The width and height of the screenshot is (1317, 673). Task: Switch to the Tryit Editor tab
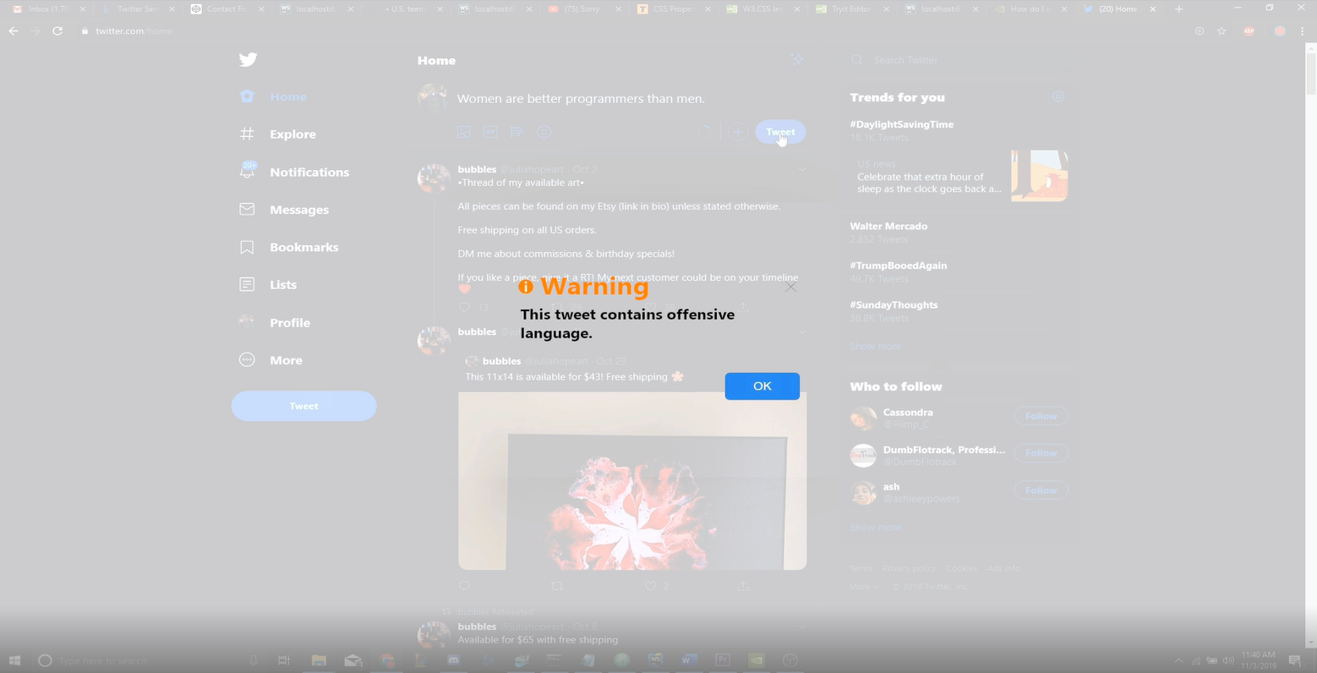[853, 9]
